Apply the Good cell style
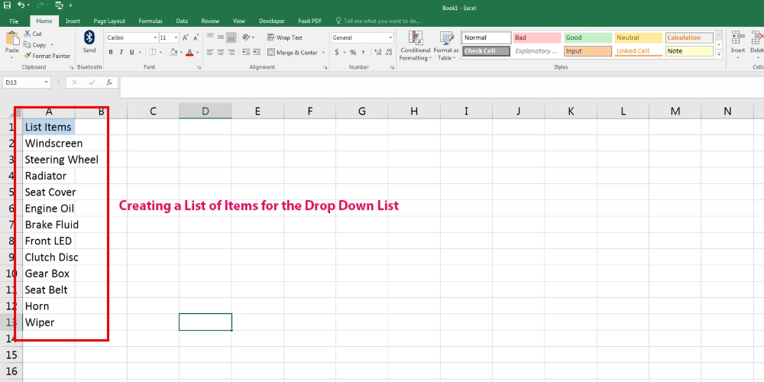The width and height of the screenshot is (764, 382). pos(588,37)
